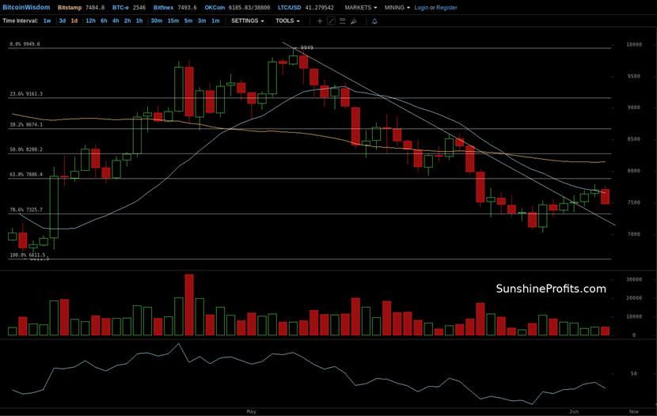
Task: Click the 38.2% 8674.1 Fibonacci label
Action: (26, 125)
